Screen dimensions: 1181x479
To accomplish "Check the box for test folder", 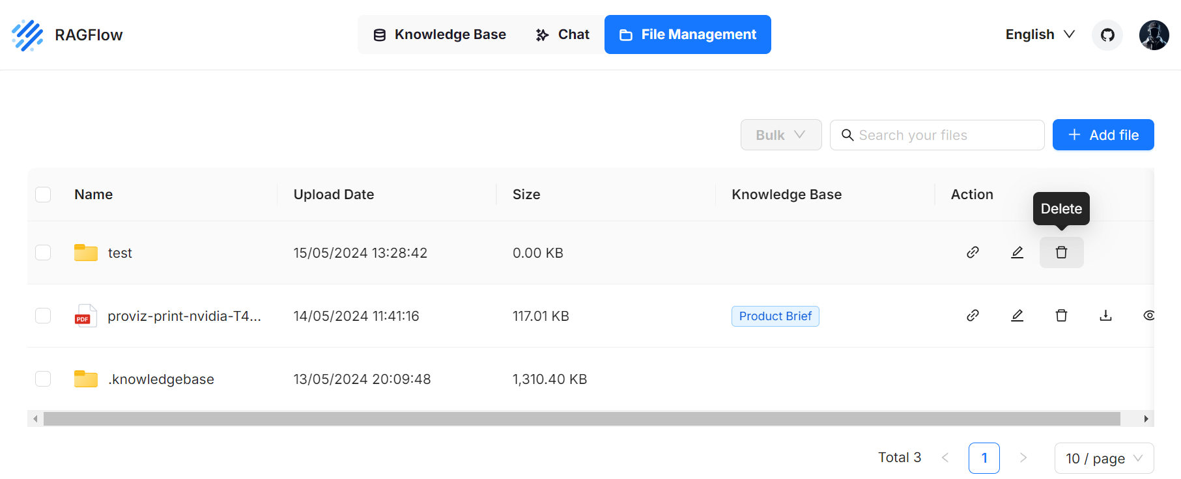I will coord(43,253).
